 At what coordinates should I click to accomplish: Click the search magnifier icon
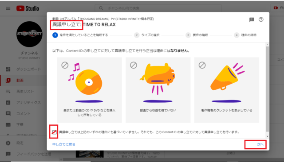(101, 8)
